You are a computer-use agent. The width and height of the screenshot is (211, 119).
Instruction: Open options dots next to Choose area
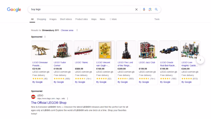77,30
